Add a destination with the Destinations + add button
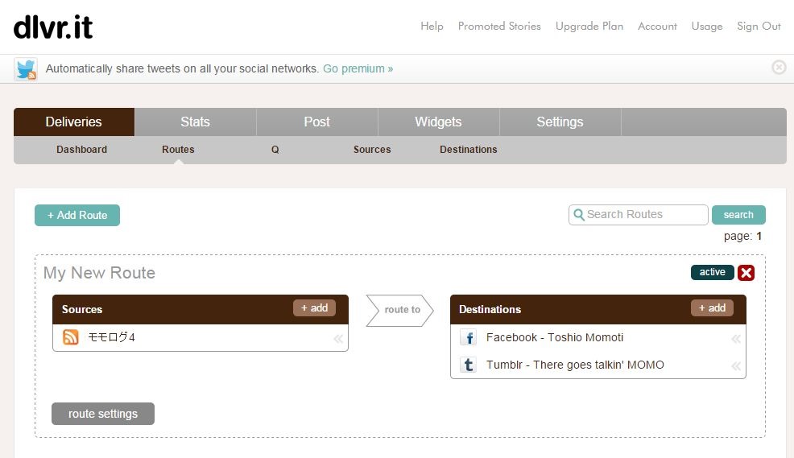 click(x=712, y=308)
